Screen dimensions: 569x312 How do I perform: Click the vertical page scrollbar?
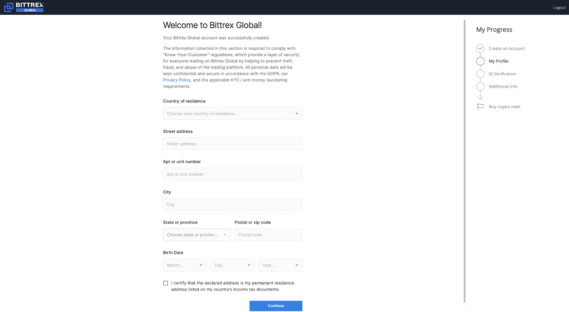tap(464, 161)
